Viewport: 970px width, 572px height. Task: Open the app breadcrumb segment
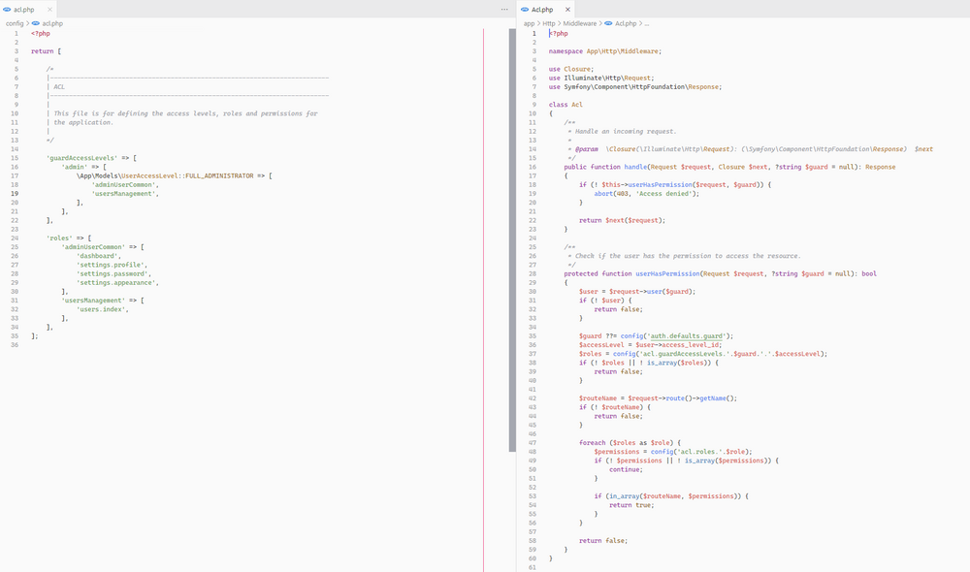coord(529,23)
